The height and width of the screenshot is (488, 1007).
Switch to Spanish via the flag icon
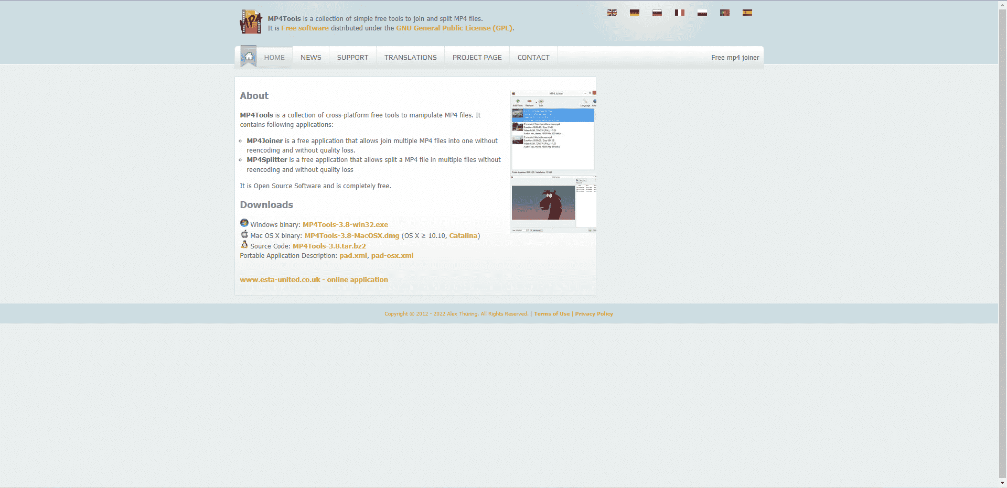coord(747,13)
